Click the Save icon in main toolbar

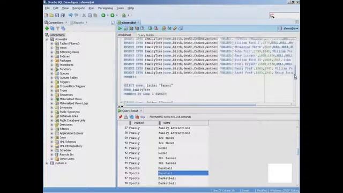pos(57,16)
